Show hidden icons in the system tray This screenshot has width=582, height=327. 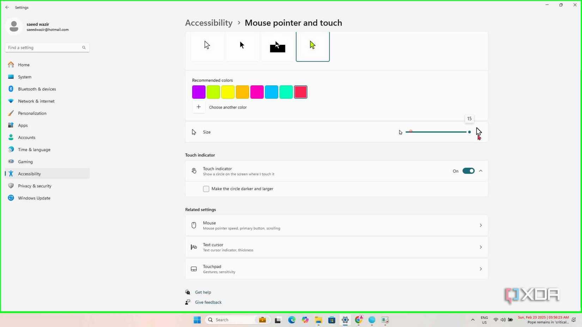[472, 320]
